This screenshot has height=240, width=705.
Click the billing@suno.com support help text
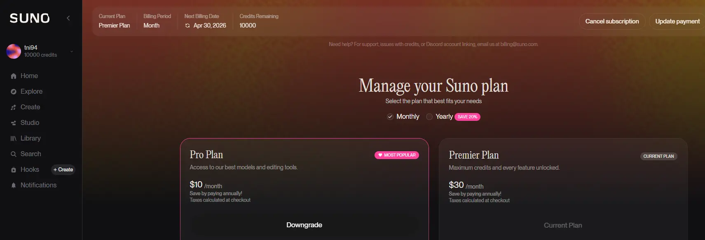pos(433,44)
